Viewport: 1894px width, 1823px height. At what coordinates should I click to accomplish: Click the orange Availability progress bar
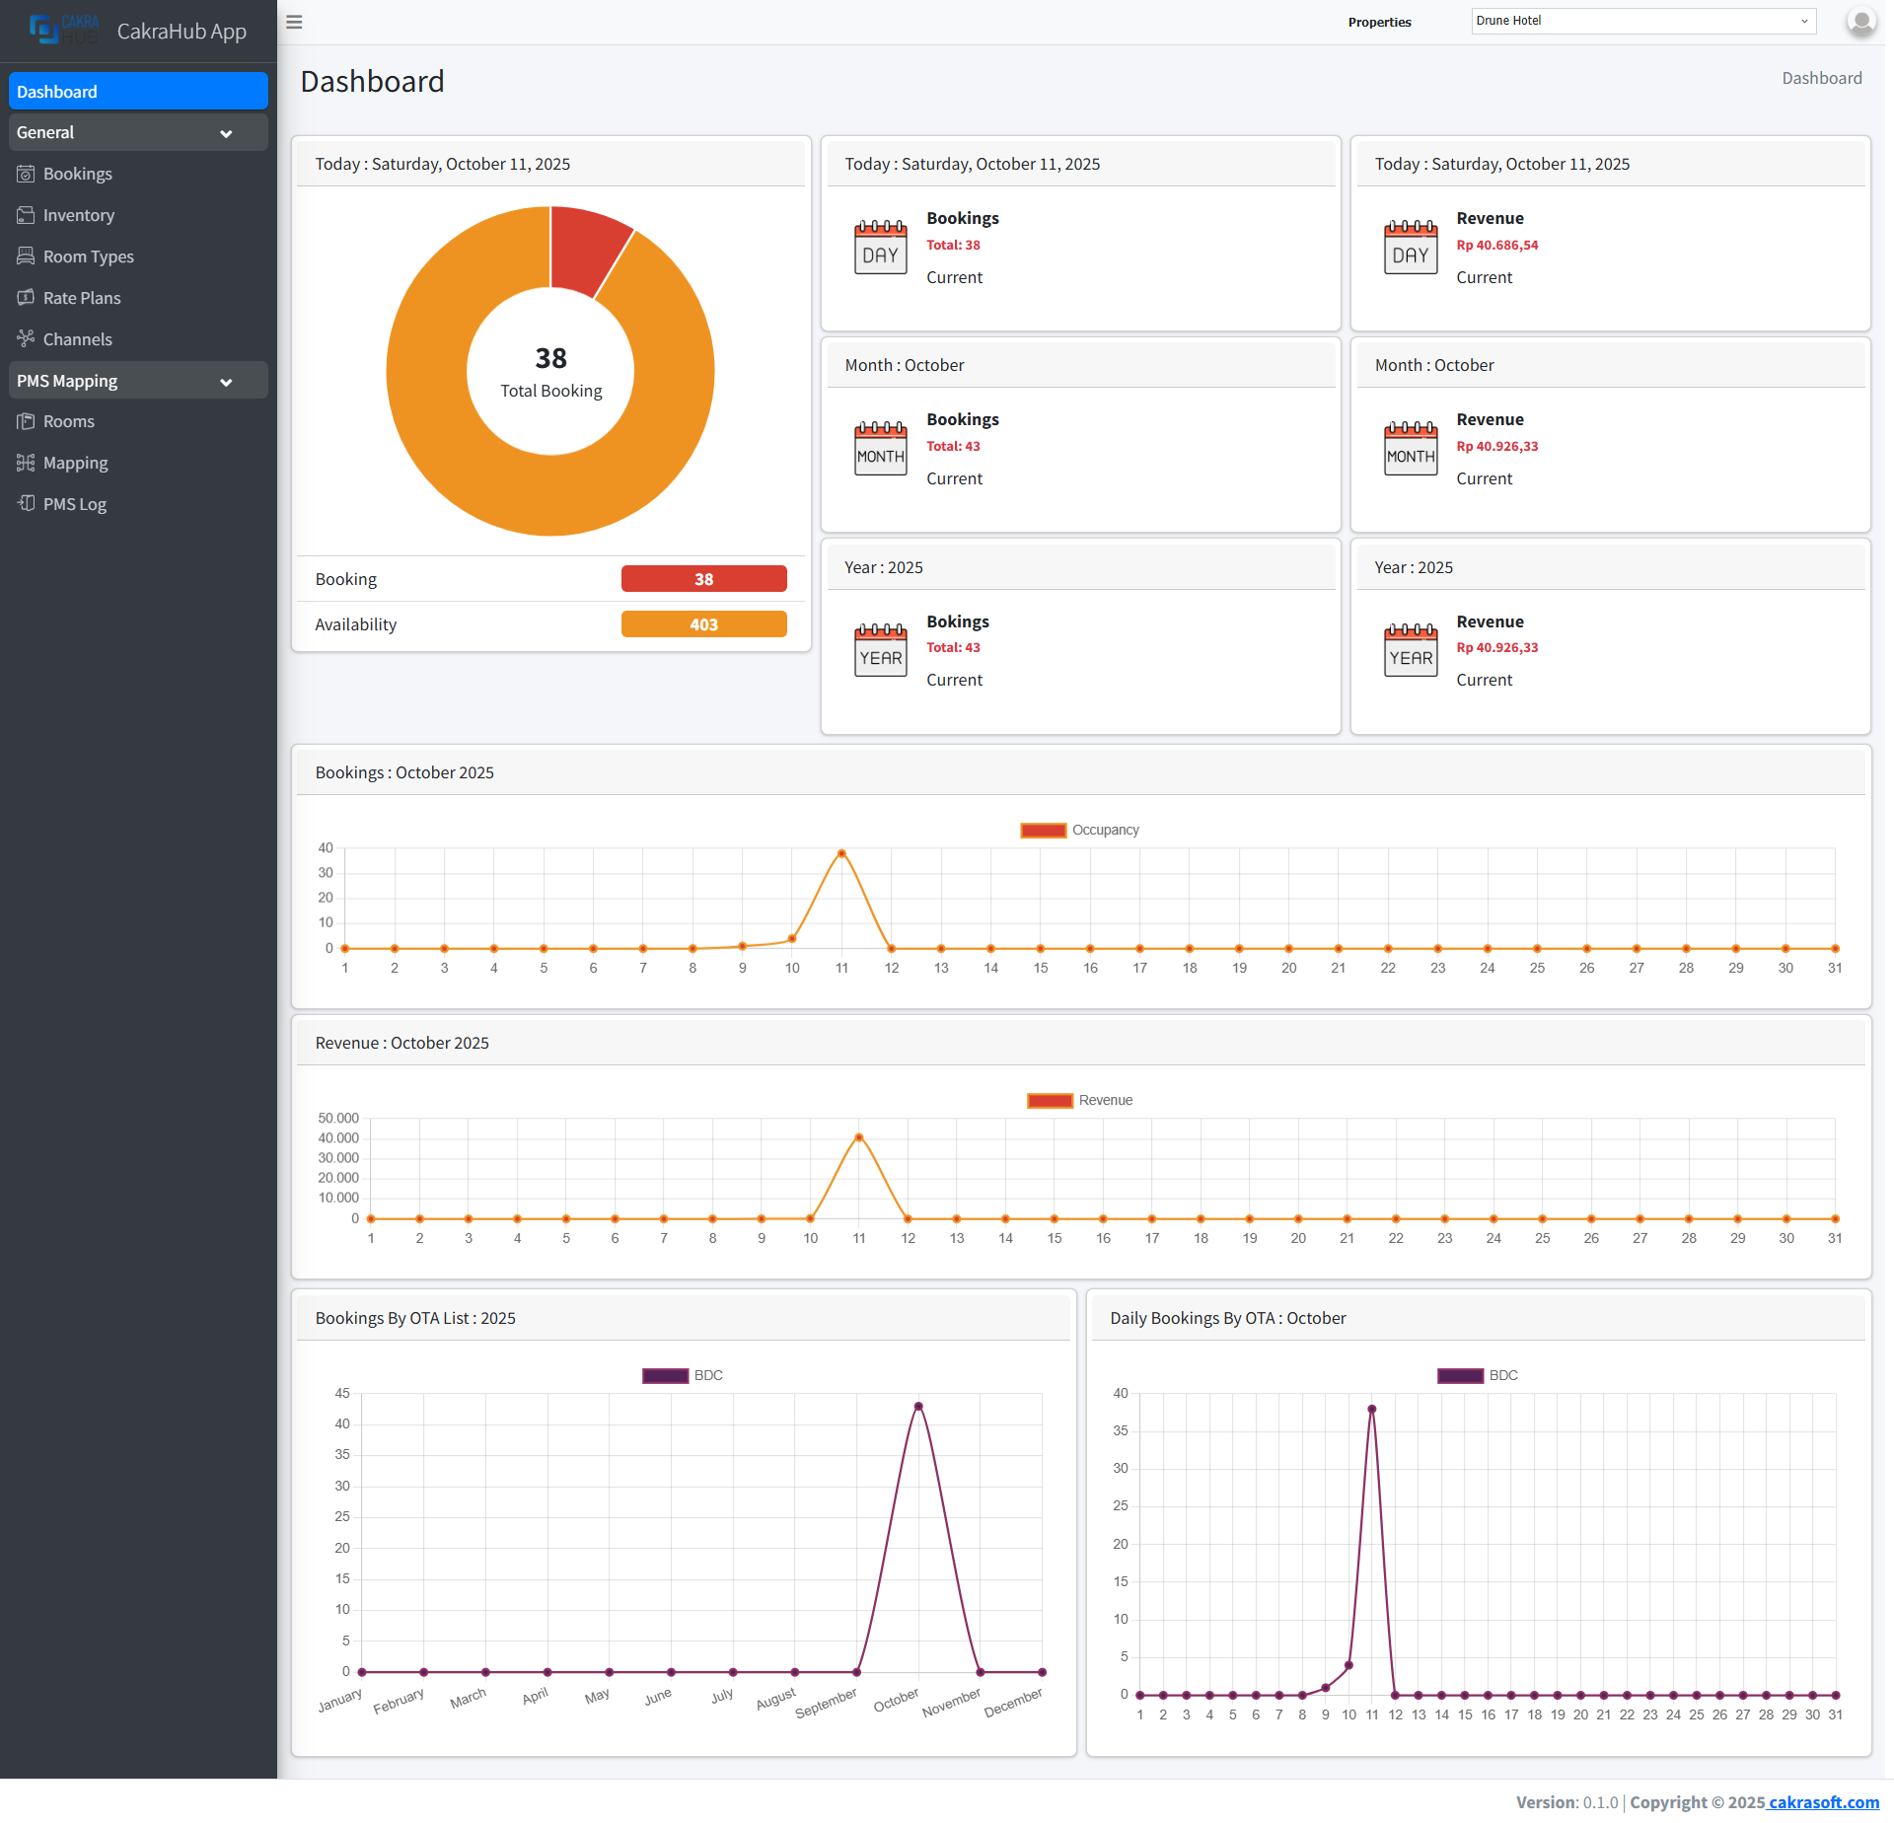pos(703,623)
